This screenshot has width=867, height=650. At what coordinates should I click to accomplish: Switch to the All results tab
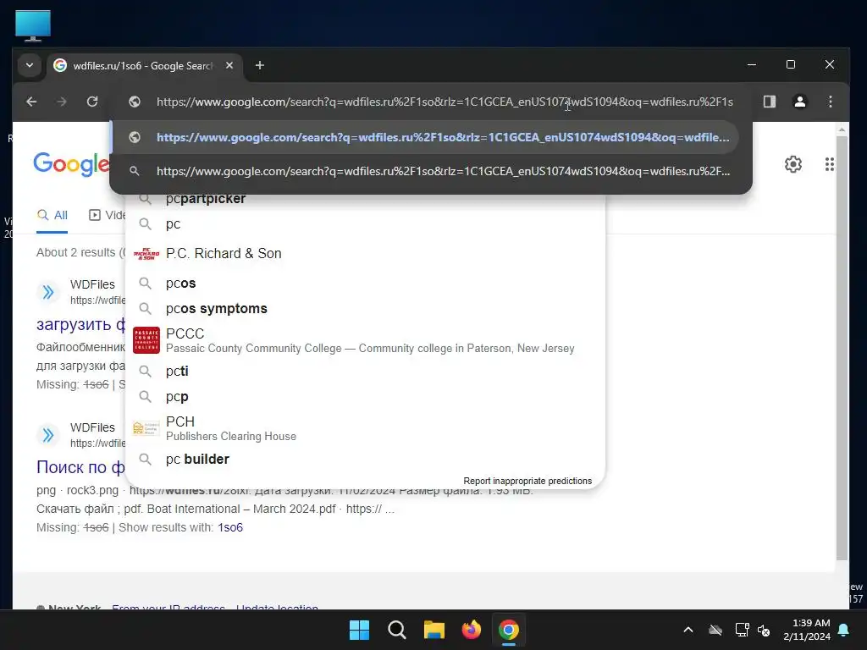point(52,215)
